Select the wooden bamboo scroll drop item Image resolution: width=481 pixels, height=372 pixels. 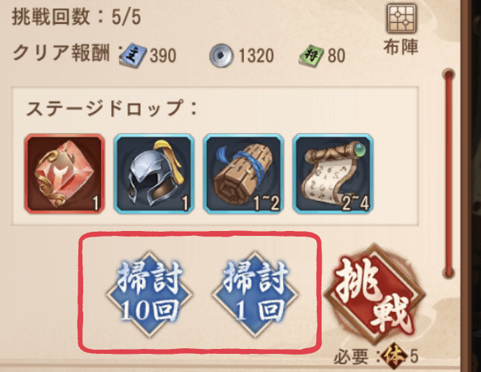(x=243, y=173)
